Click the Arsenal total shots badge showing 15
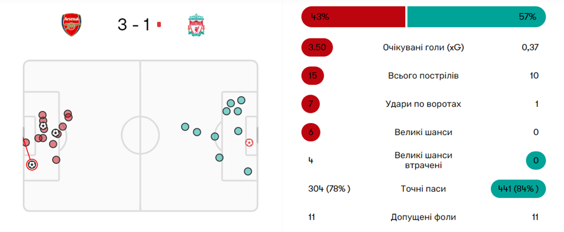 [313, 76]
